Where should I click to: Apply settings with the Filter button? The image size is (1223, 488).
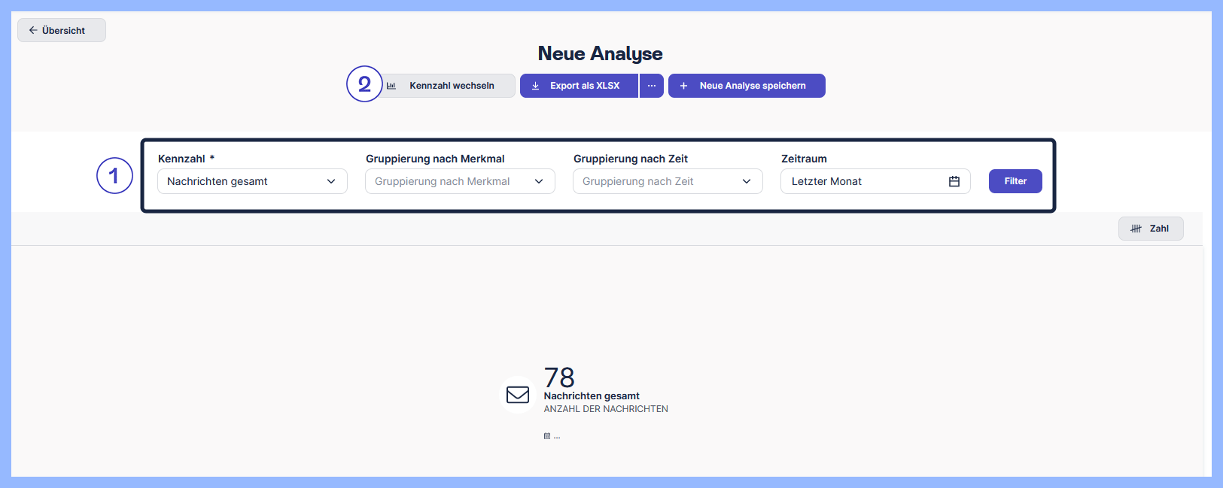pyautogui.click(x=1015, y=181)
